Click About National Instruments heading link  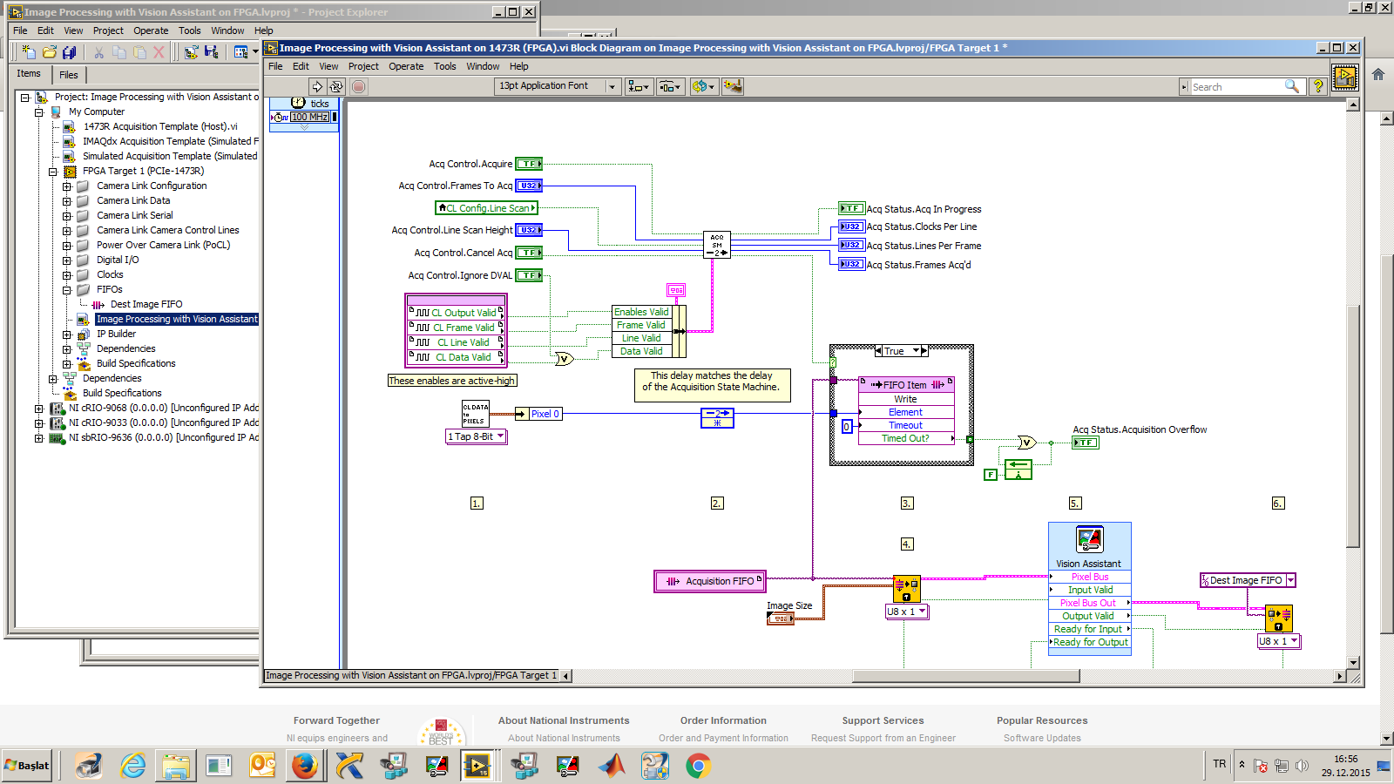[x=564, y=720]
